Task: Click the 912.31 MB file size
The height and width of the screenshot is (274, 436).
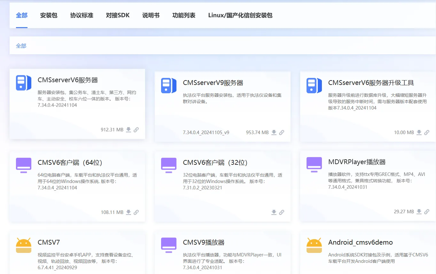Action: [112, 130]
